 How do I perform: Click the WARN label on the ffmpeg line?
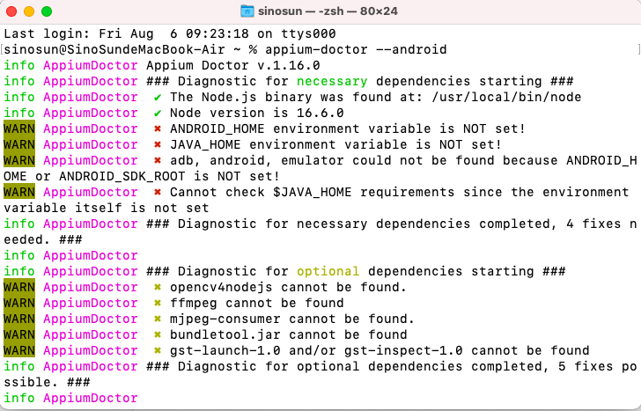[x=18, y=303]
